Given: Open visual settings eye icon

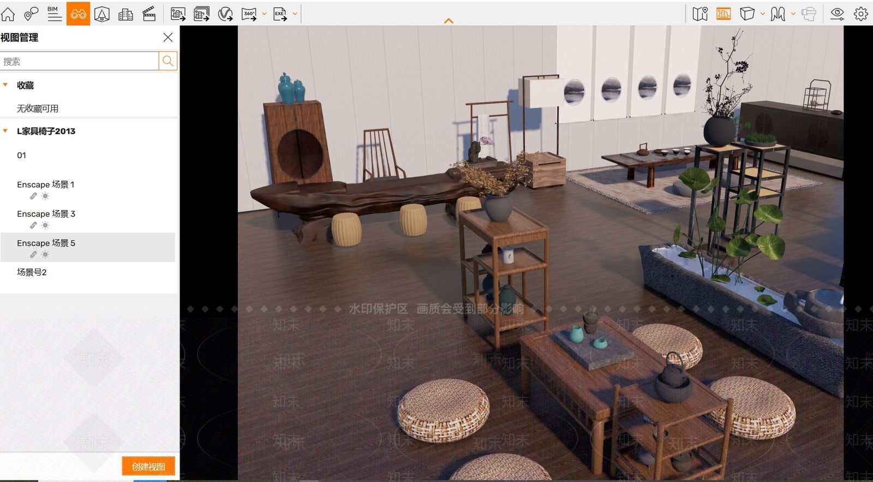Looking at the screenshot, I should pos(837,14).
